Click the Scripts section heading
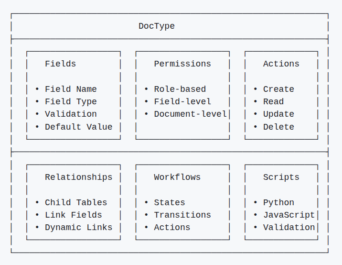Screen dimensions: 342x265 281,177
